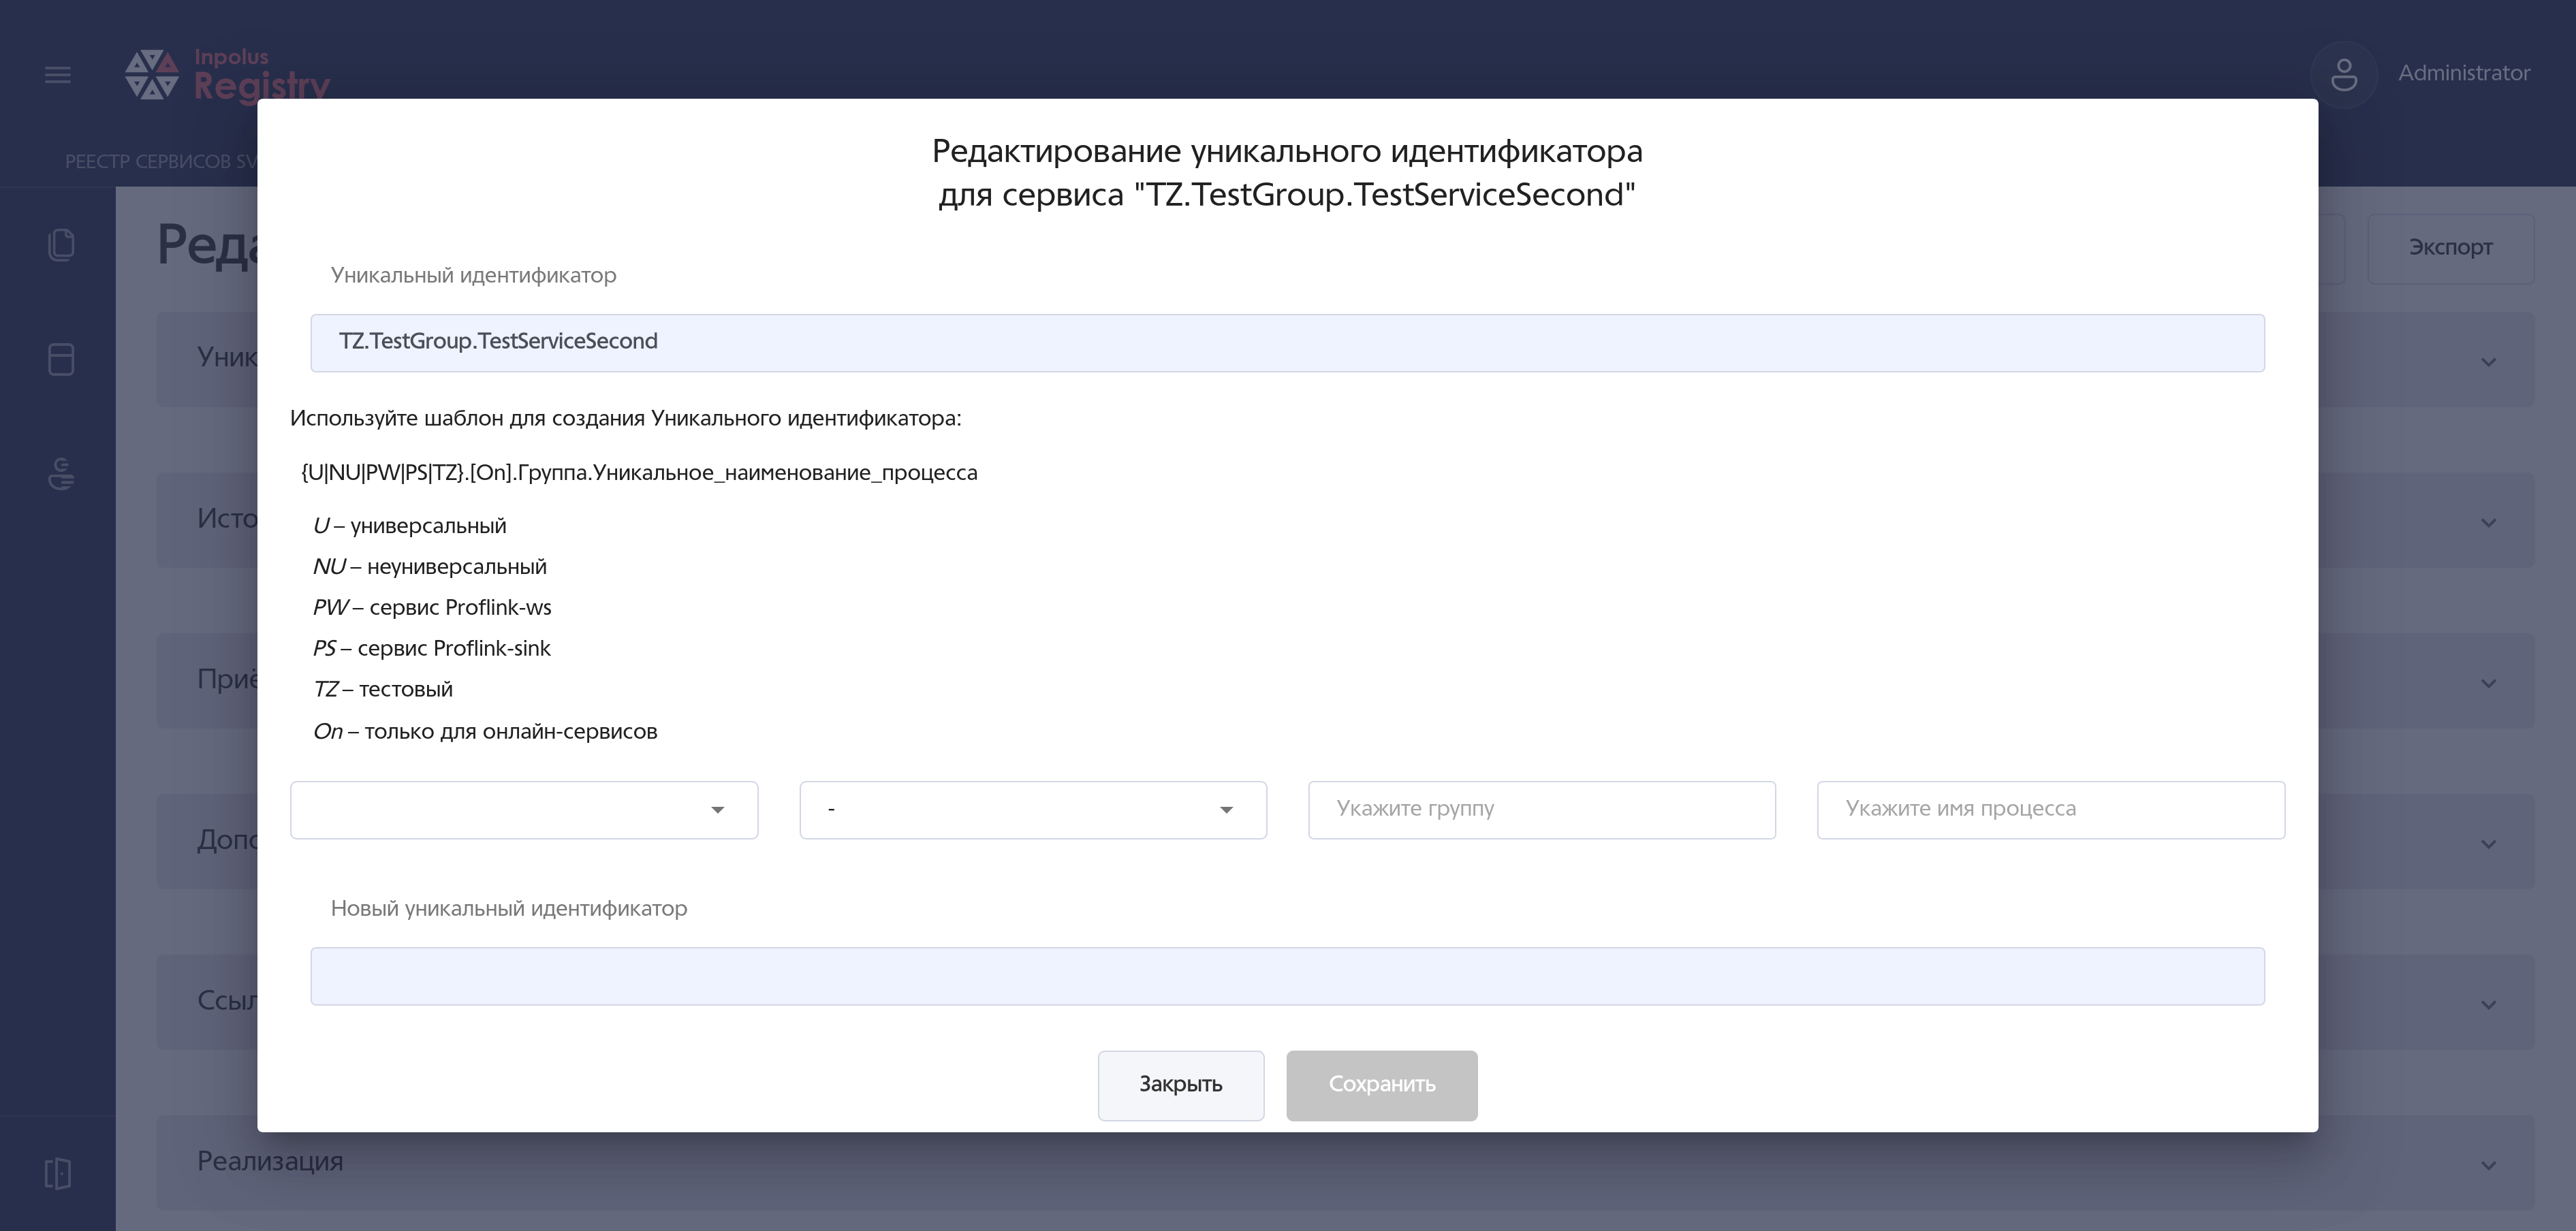Expand the Приё section chevron
Image resolution: width=2576 pixels, height=1231 pixels.
pyautogui.click(x=2489, y=683)
